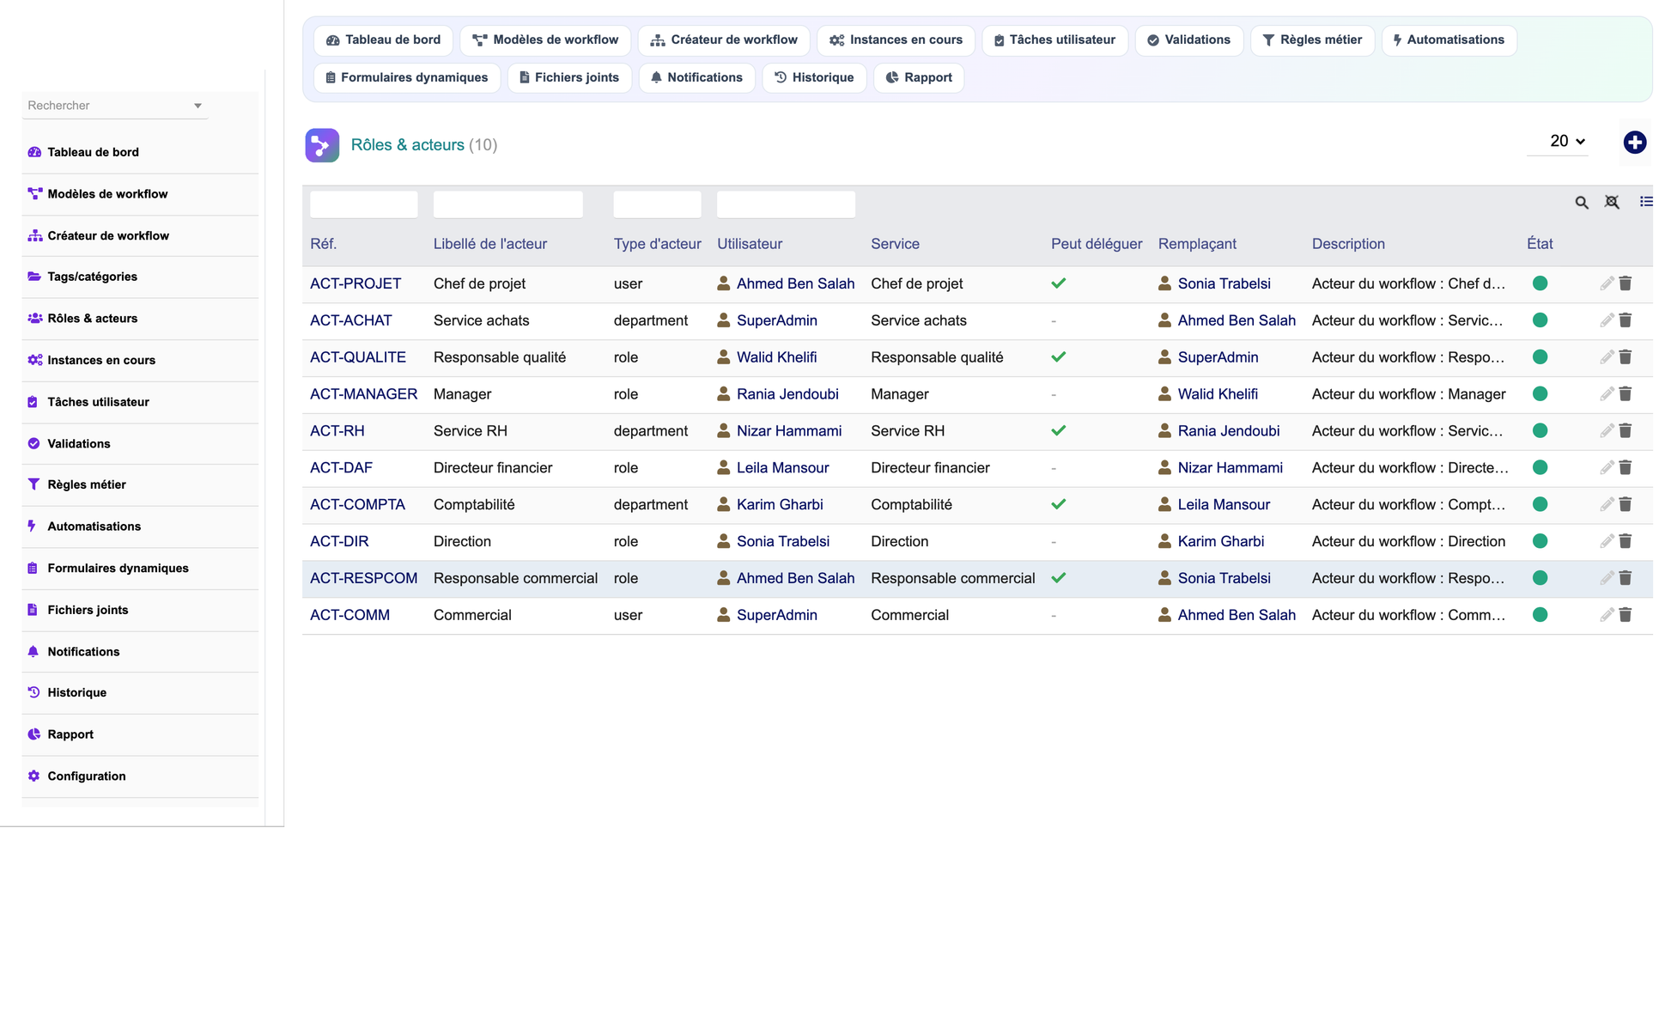1671x1035 pixels.
Task: Click the magnifier search icon in table header
Action: [x=1581, y=203]
